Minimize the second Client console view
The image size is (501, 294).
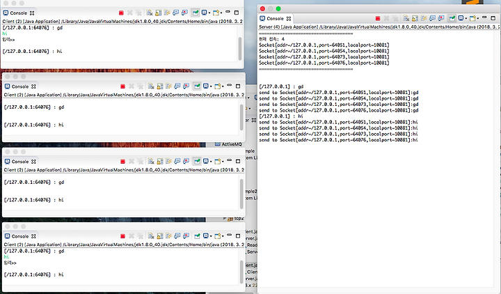coord(229,86)
